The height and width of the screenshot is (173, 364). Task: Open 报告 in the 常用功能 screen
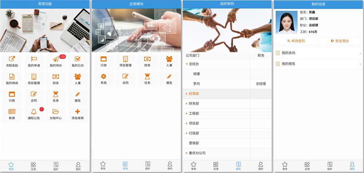click(x=78, y=97)
